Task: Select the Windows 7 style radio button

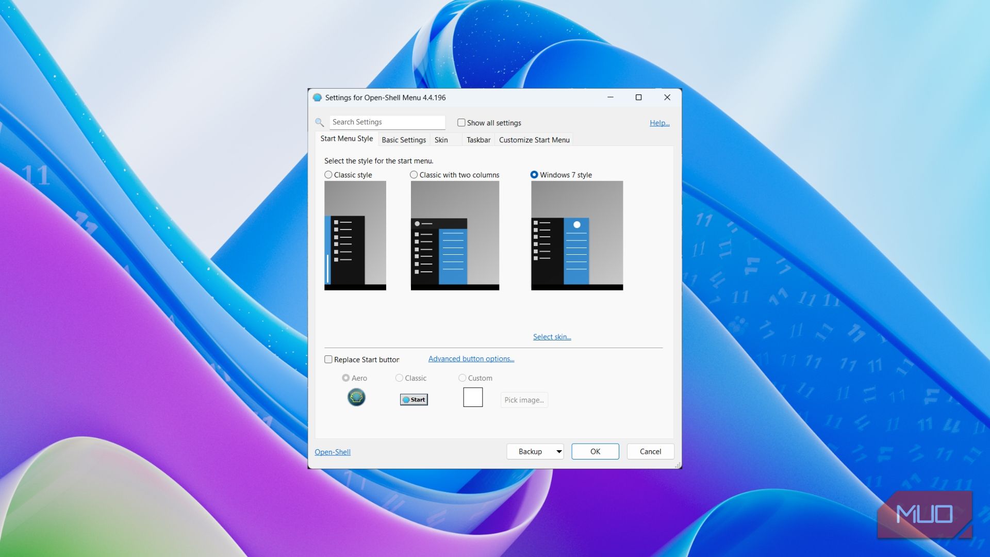Action: coord(534,175)
